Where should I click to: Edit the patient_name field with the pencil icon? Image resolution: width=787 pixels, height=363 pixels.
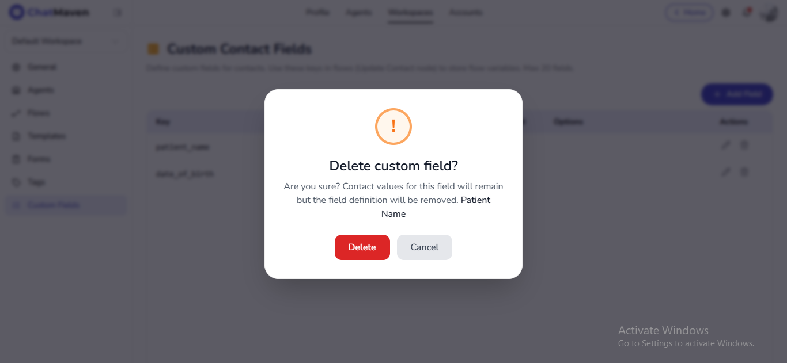click(725, 145)
